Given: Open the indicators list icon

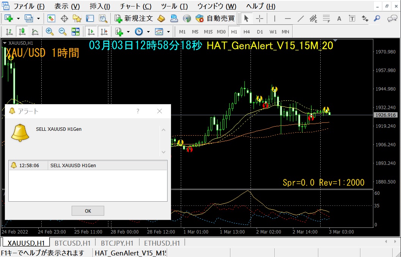Looking at the screenshot, I should pos(119,32).
